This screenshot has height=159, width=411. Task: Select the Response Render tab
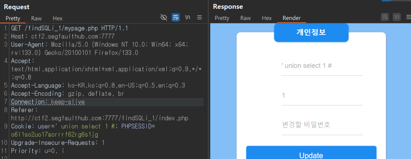(x=292, y=18)
